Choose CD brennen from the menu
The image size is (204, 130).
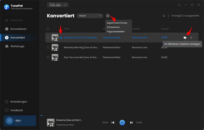coord(113,27)
